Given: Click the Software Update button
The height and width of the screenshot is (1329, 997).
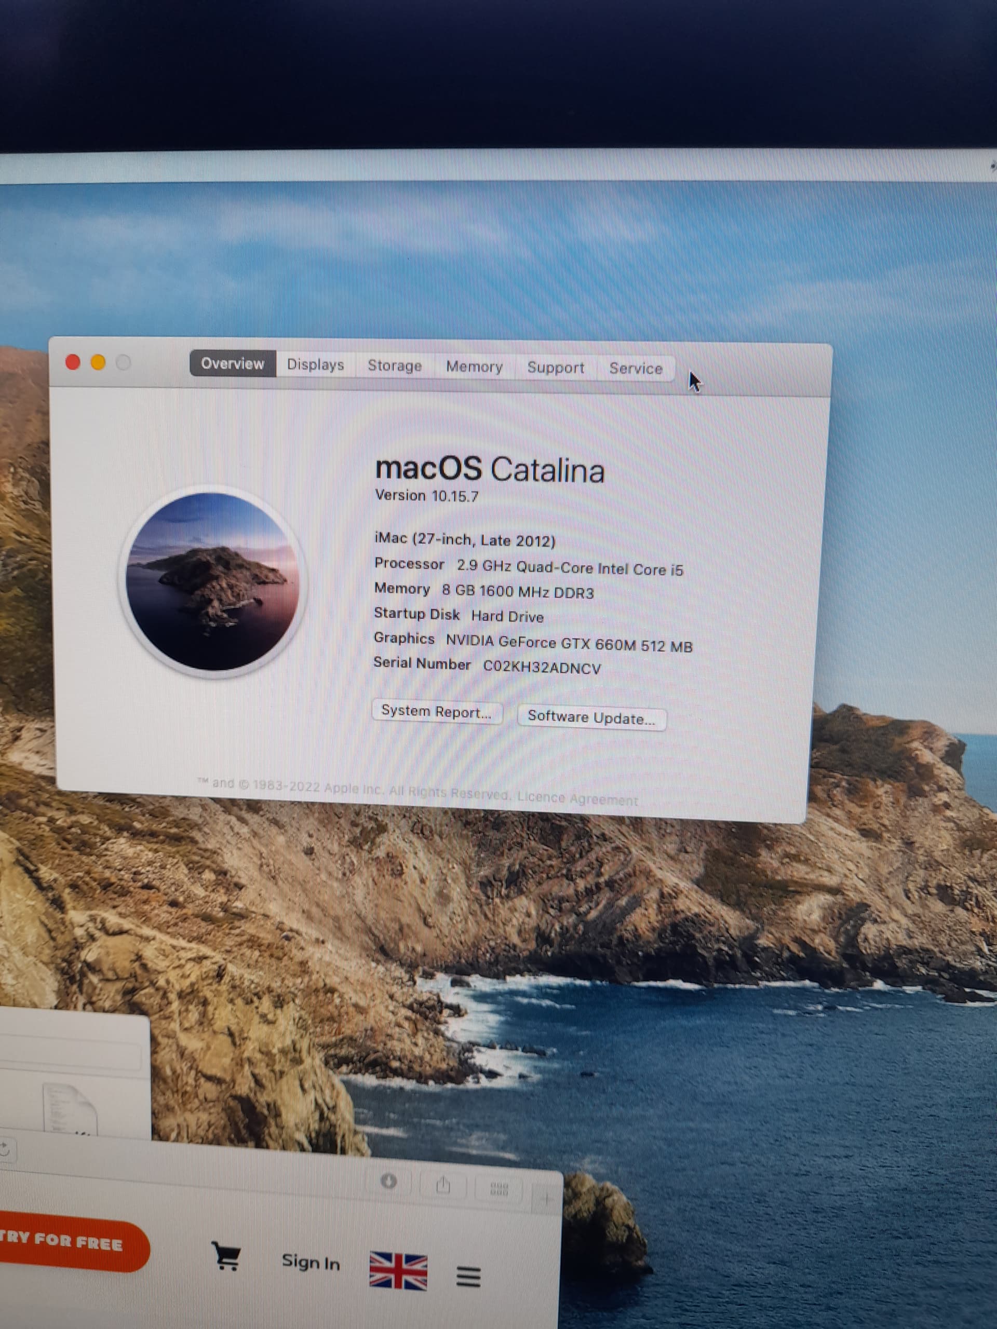Looking at the screenshot, I should point(591,718).
